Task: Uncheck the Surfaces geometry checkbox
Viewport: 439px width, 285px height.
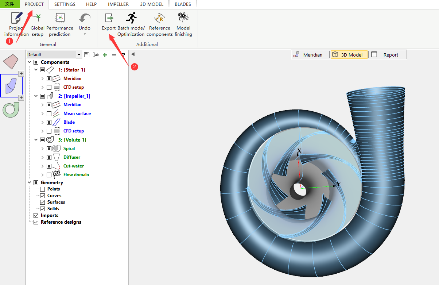Action: 43,202
